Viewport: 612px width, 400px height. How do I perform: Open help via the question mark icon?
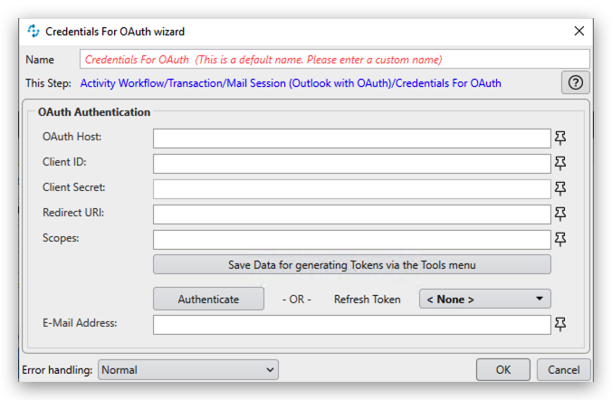[x=575, y=82]
